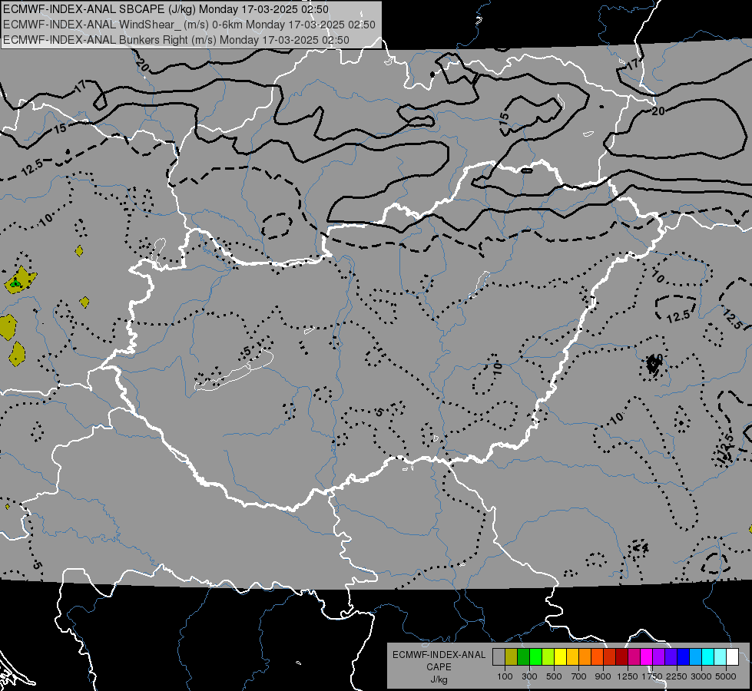Select the pure blue swatch after 2250 tick

[684, 657]
